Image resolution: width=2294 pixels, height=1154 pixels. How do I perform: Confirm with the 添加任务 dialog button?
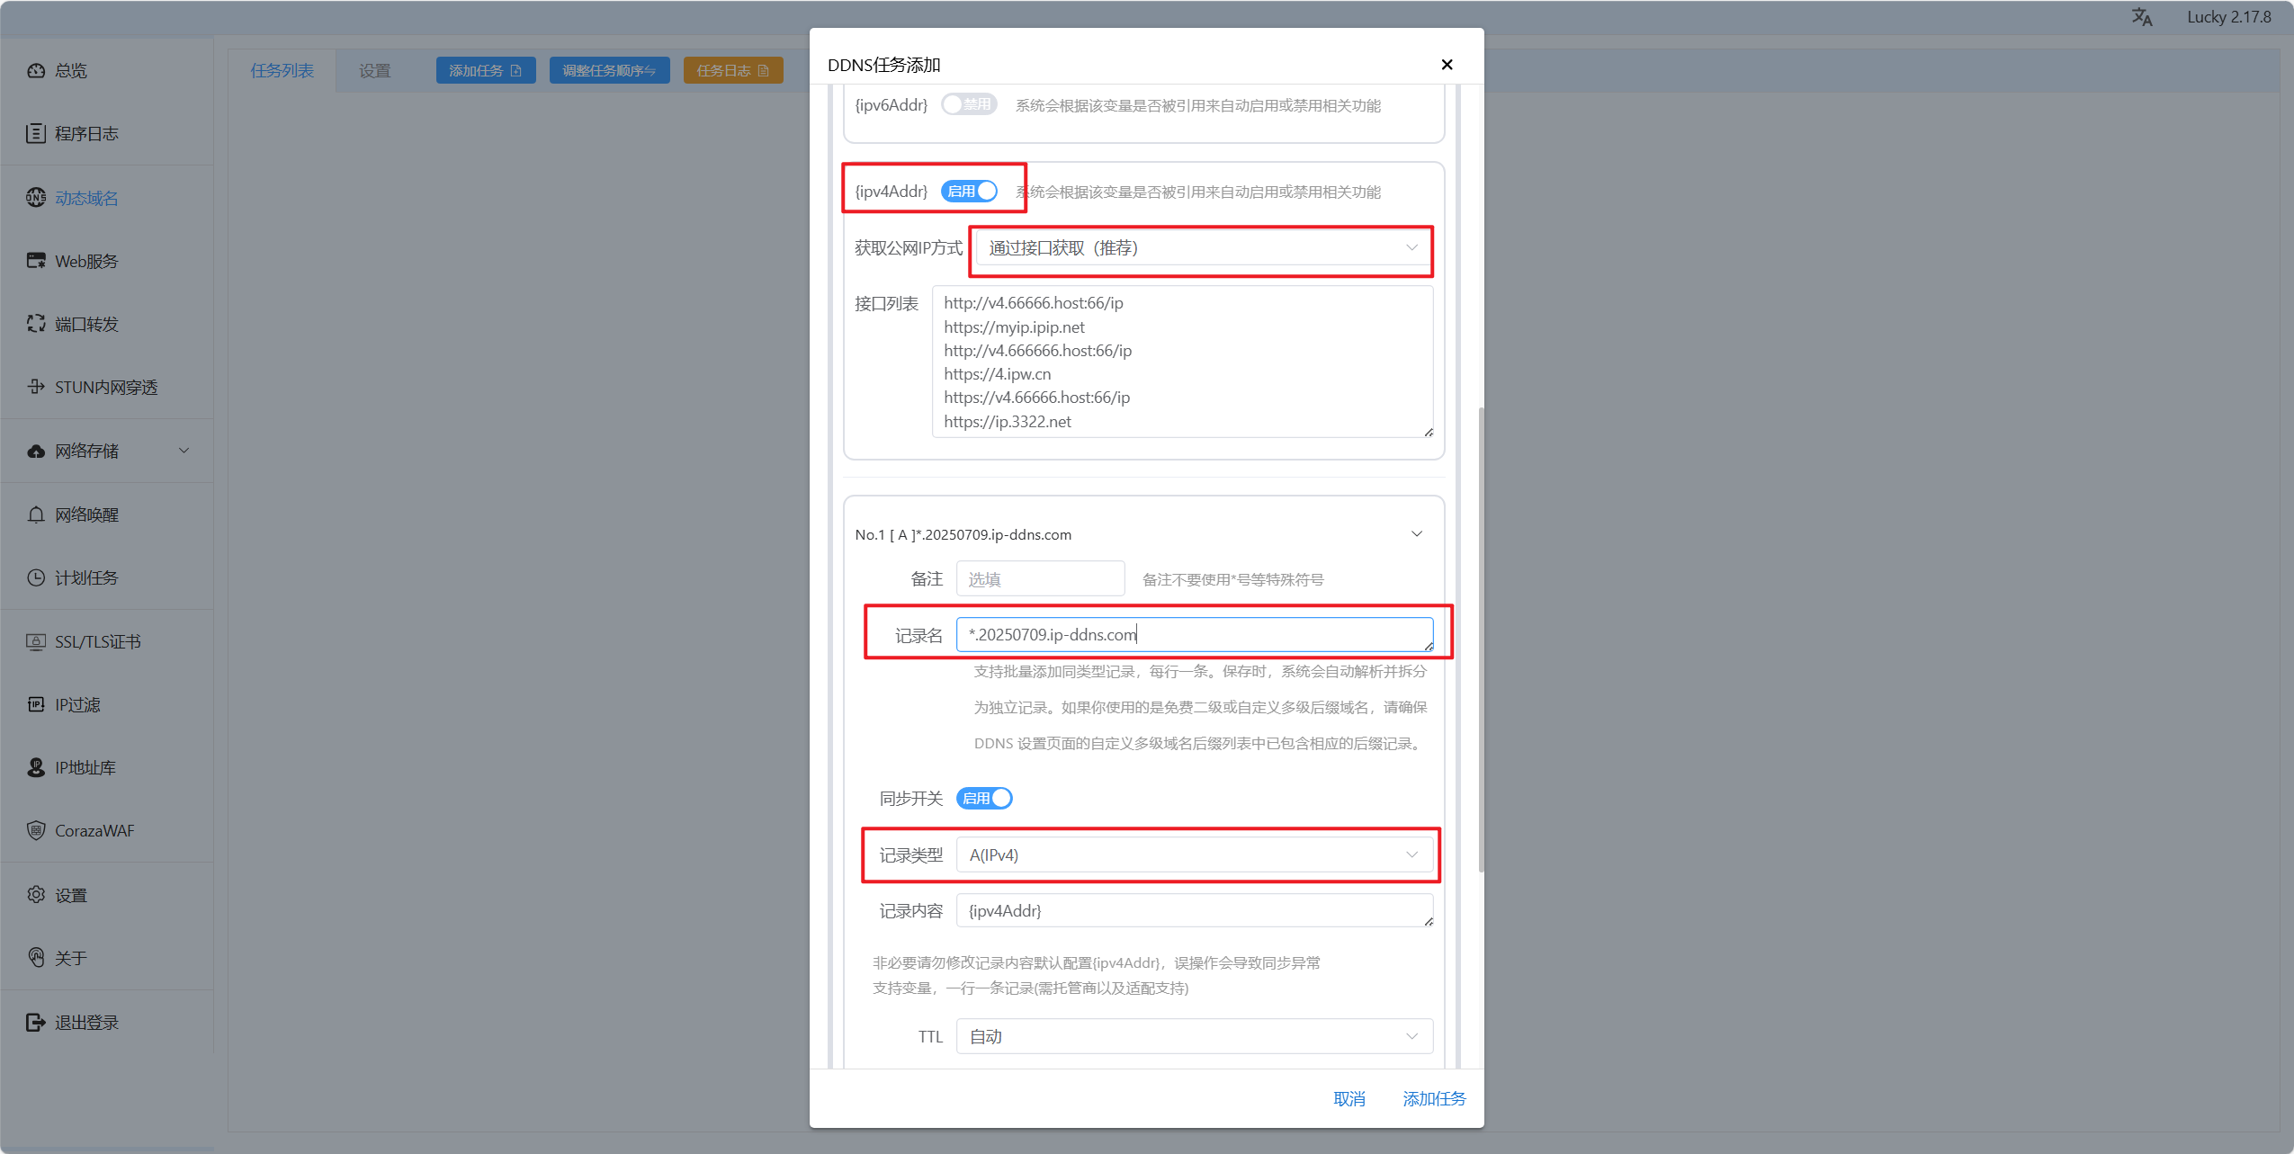pyautogui.click(x=1434, y=1098)
